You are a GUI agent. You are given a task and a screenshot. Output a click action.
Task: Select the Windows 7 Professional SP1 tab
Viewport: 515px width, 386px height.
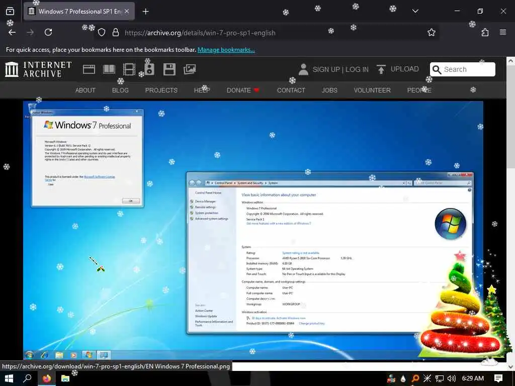point(79,12)
